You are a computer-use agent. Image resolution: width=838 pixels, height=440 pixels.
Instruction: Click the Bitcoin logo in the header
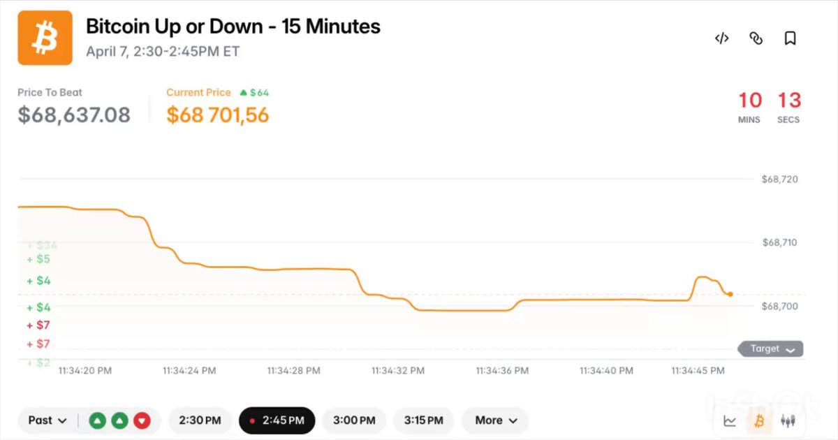45,37
